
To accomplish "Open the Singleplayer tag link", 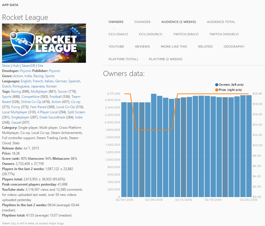I will click(20, 117).
